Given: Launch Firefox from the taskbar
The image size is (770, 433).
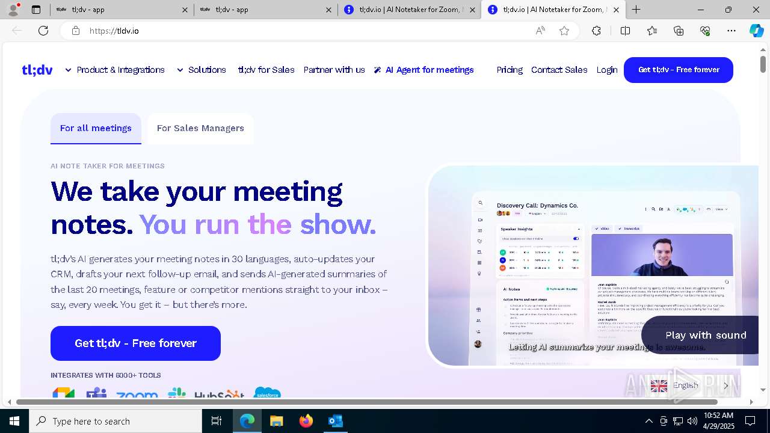Looking at the screenshot, I should click(306, 421).
